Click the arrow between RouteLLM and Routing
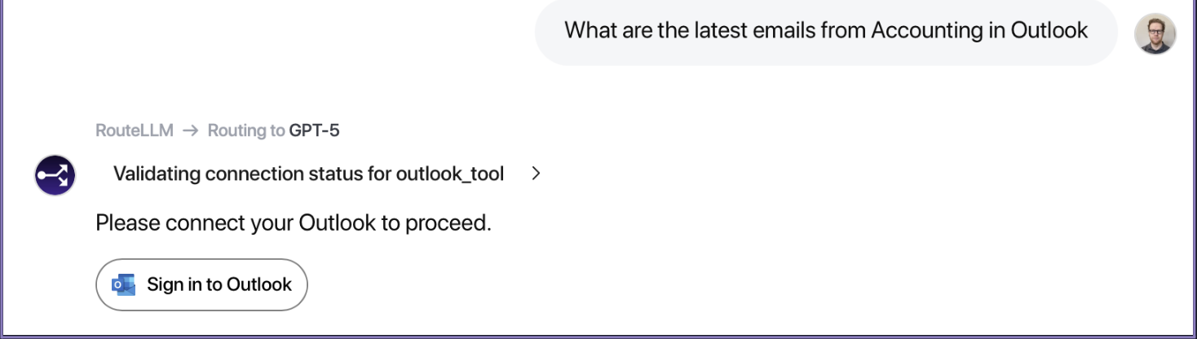 point(191,130)
